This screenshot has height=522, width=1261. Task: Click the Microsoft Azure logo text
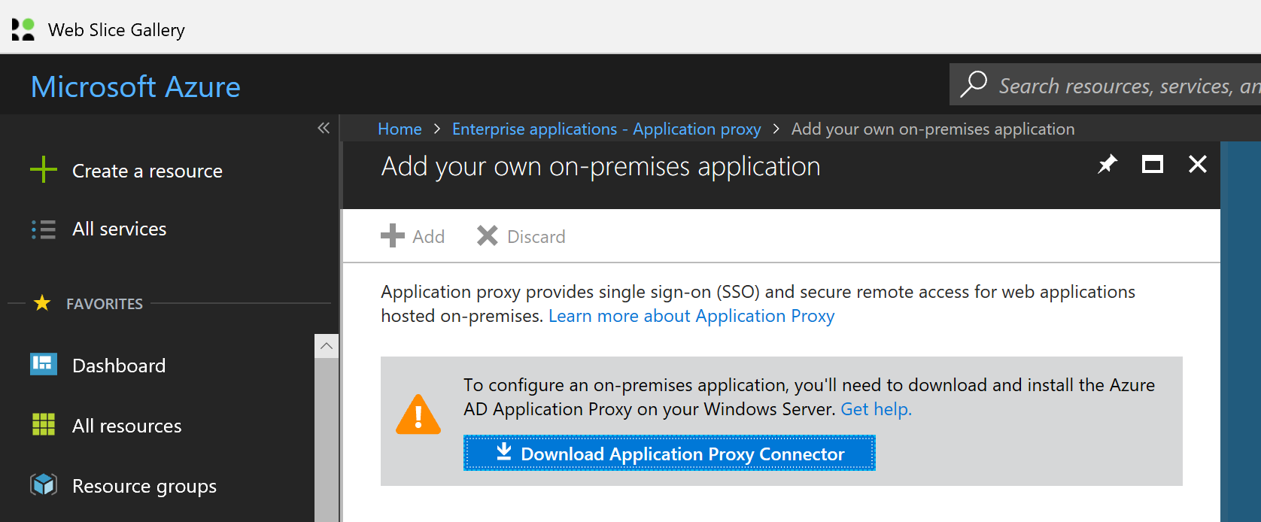point(135,87)
